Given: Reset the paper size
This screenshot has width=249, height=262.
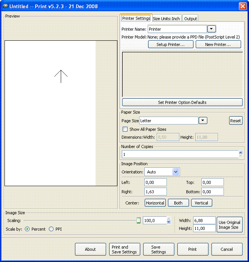Looking at the screenshot, I should pyautogui.click(x=235, y=121).
